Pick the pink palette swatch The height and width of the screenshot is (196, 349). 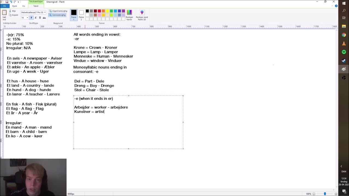[99, 15]
